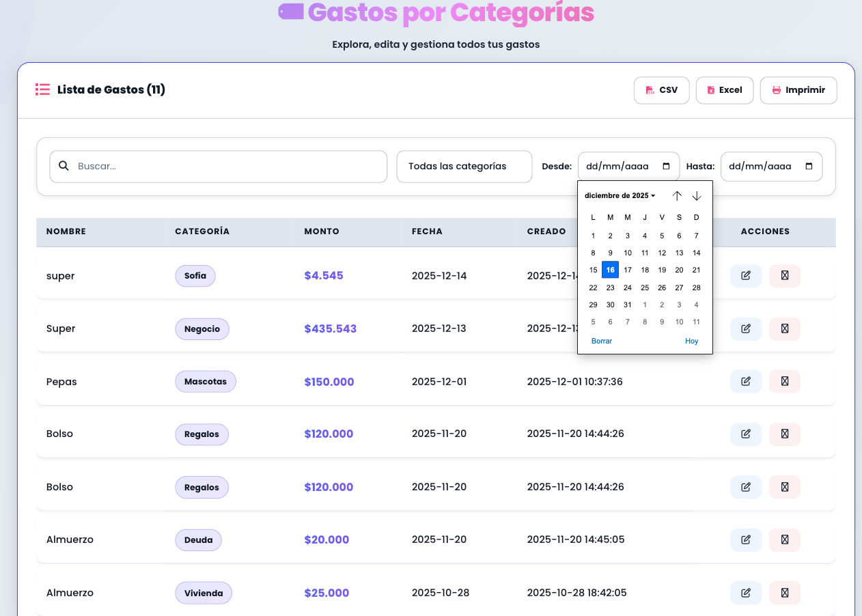Click the magnifier icon in the search bar
This screenshot has width=862, height=616.
click(64, 166)
